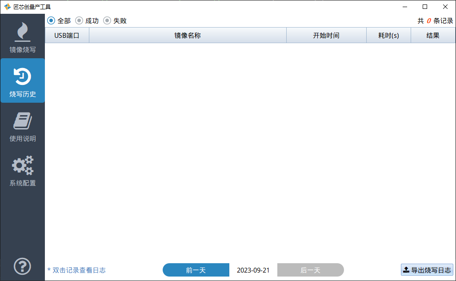The width and height of the screenshot is (456, 281).
Task: Select the 成功 radio filter
Action: tap(79, 20)
